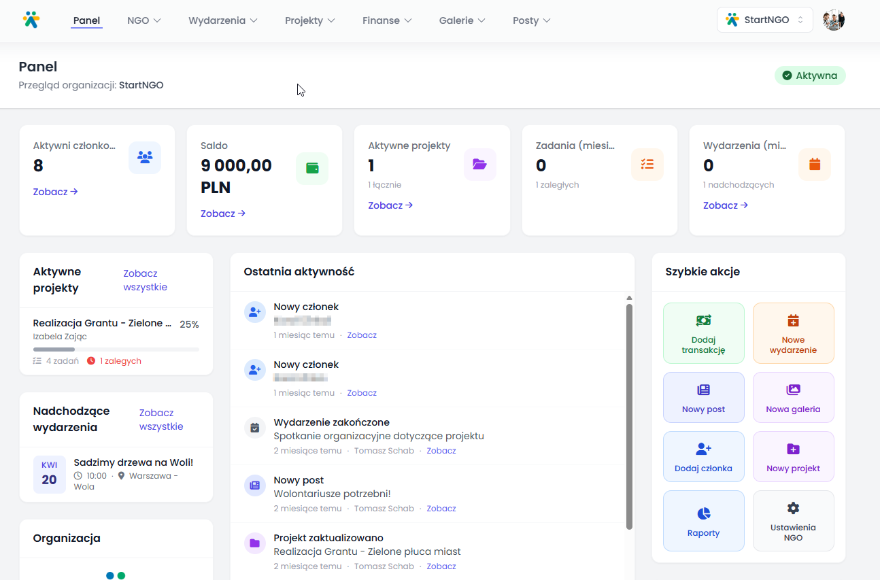
Task: Switch to the Panel tab
Action: (87, 20)
